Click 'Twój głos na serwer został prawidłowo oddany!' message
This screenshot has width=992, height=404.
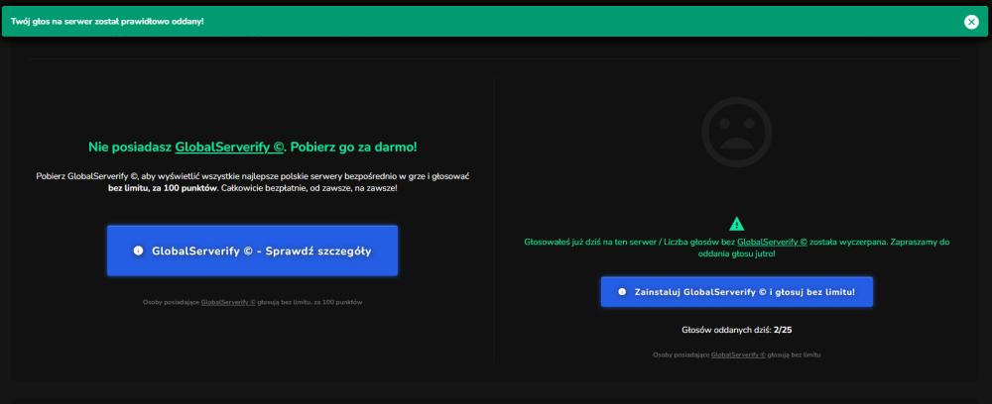107,22
